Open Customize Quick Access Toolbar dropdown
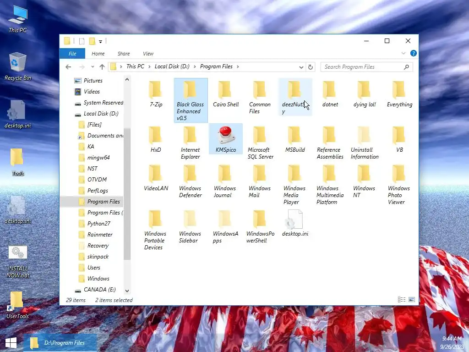469x352 pixels. pos(100,41)
